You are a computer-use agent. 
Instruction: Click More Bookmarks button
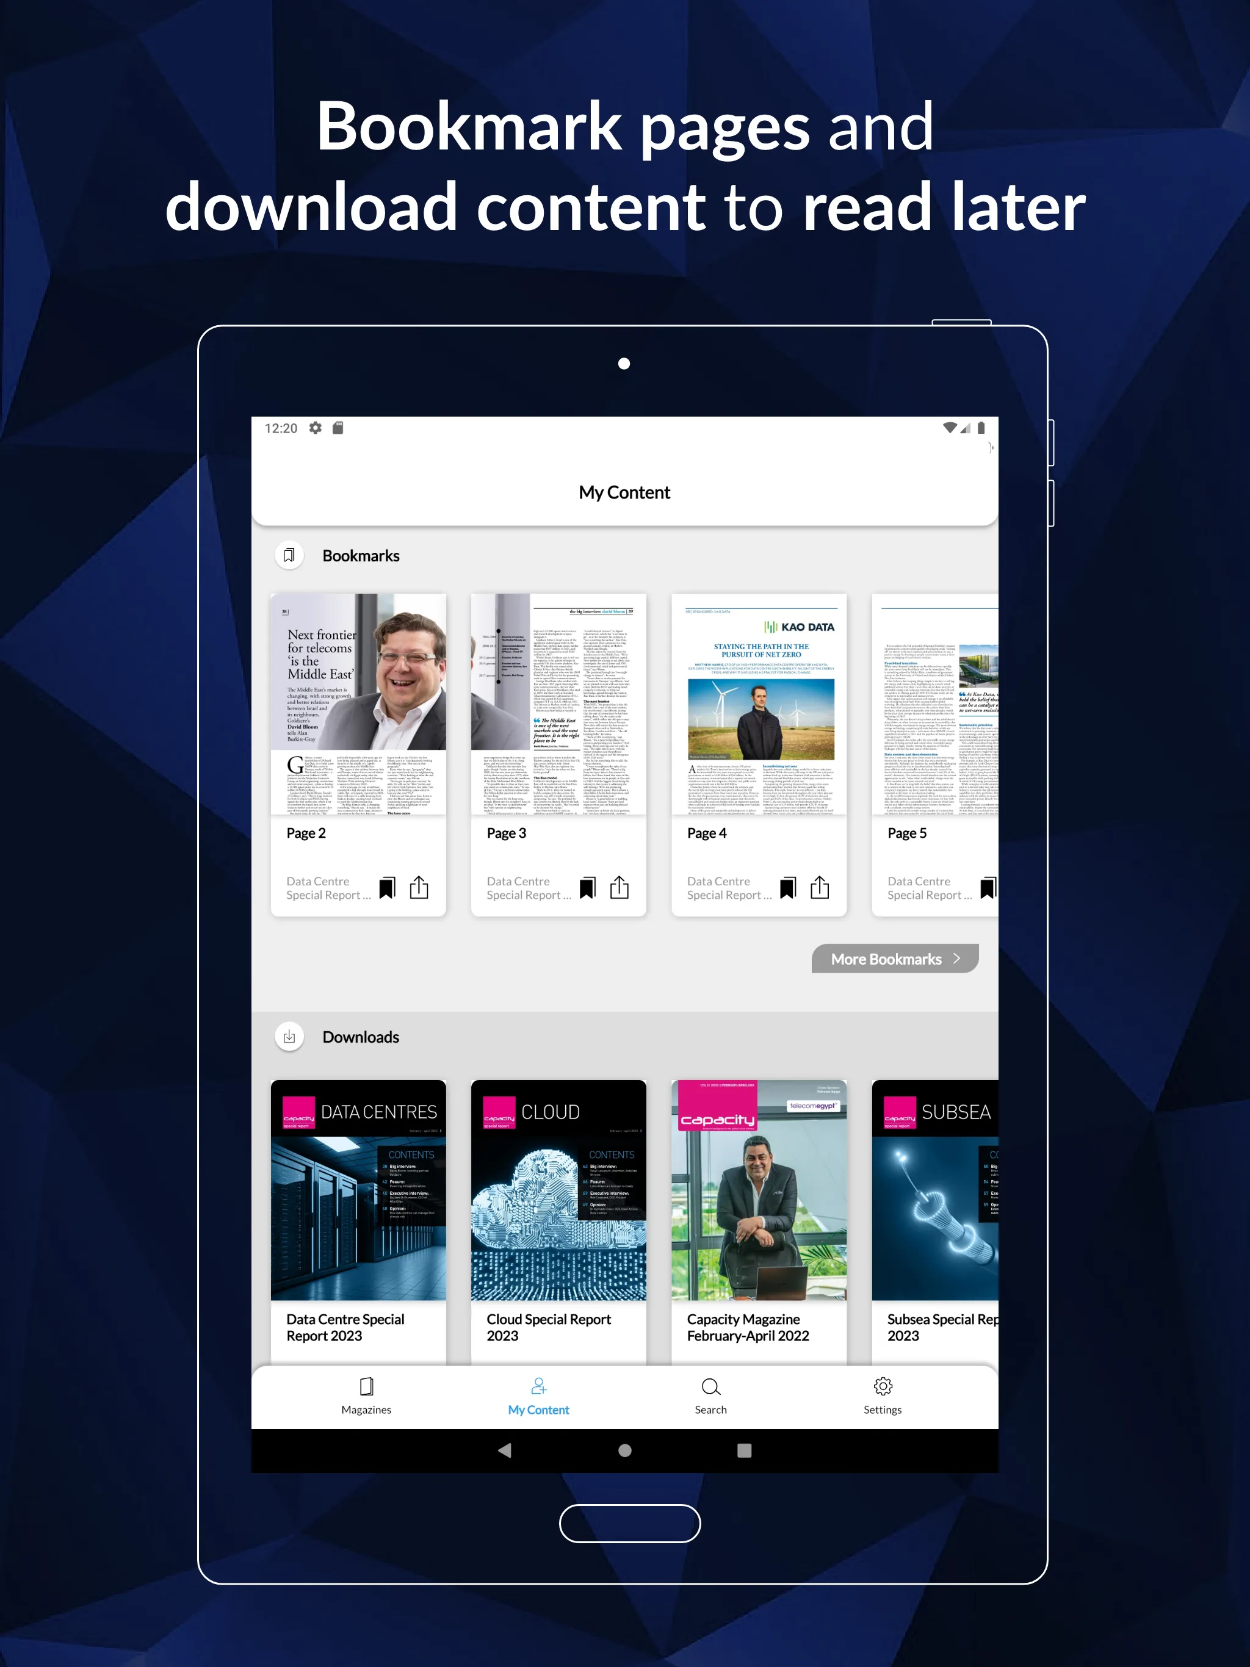point(893,958)
